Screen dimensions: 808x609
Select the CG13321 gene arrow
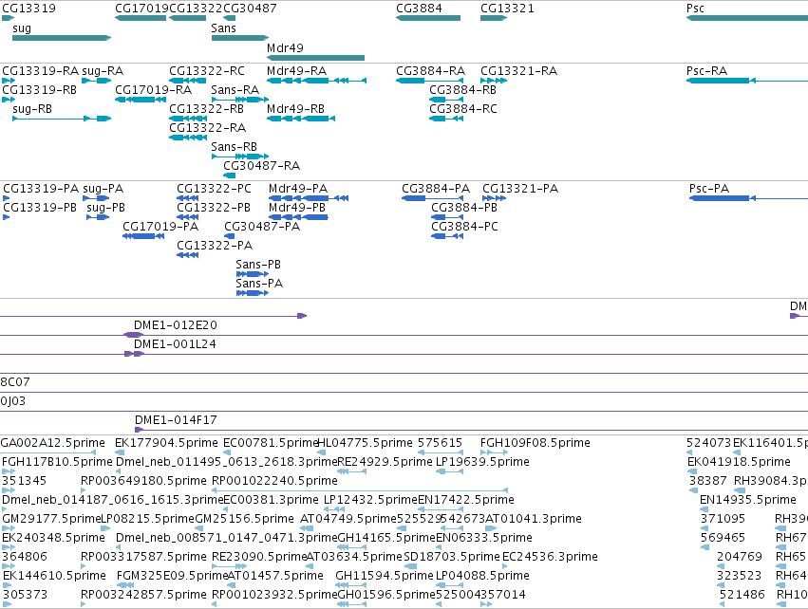(494, 18)
